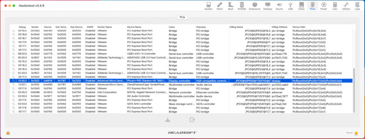Select the Oland/Hainan/Cape Verde/Pitcair... device cell
This screenshot has width=365, height=139.
coord(147,85)
